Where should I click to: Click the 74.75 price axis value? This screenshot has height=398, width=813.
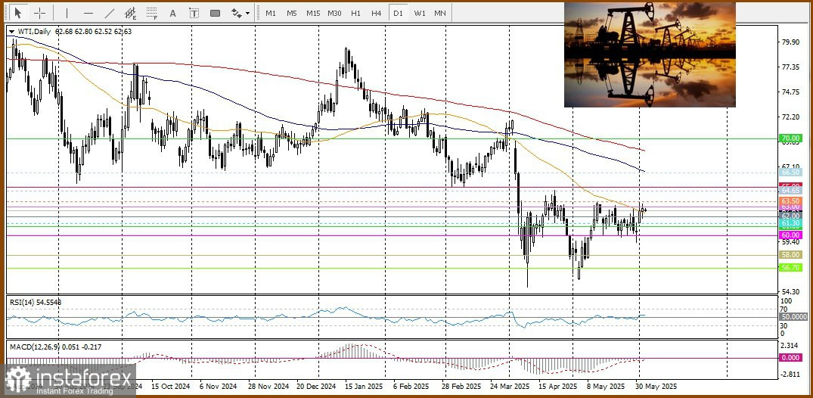coord(790,92)
